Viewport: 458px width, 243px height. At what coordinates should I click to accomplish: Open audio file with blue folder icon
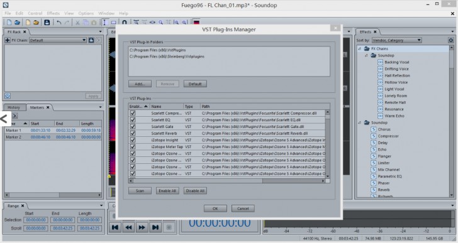tap(17, 23)
